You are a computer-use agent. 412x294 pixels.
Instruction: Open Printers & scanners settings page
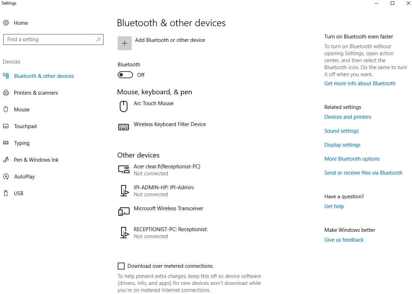36,93
